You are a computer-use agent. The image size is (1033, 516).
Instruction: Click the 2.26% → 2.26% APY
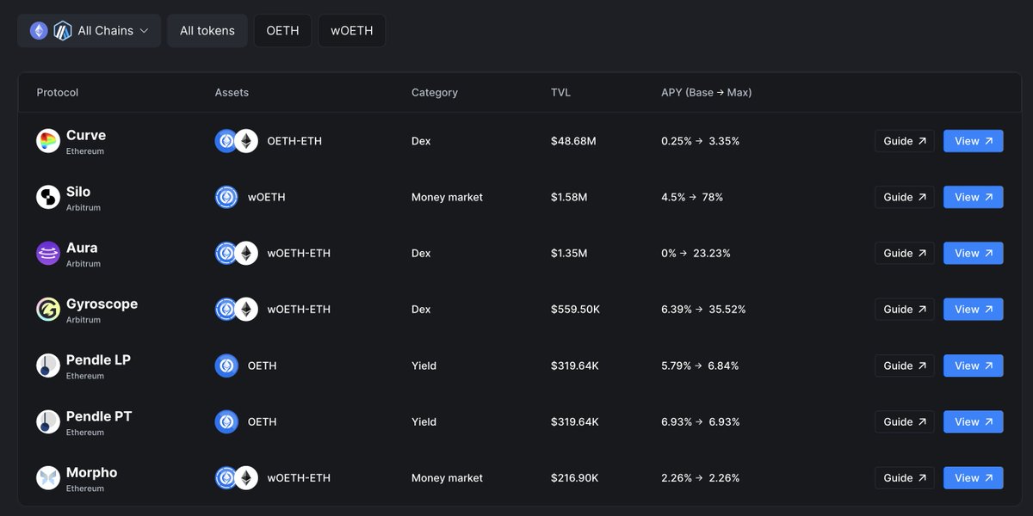pyautogui.click(x=700, y=477)
